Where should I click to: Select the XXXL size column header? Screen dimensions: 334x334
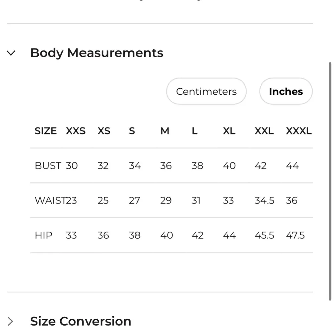point(299,131)
